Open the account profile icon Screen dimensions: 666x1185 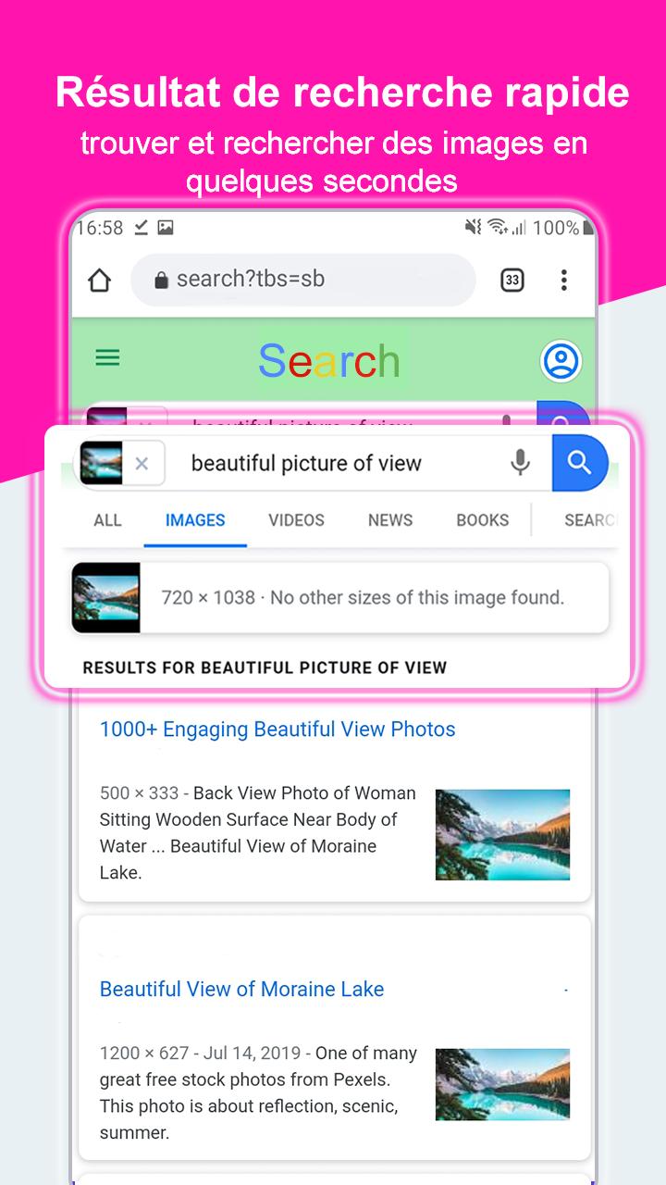point(561,361)
